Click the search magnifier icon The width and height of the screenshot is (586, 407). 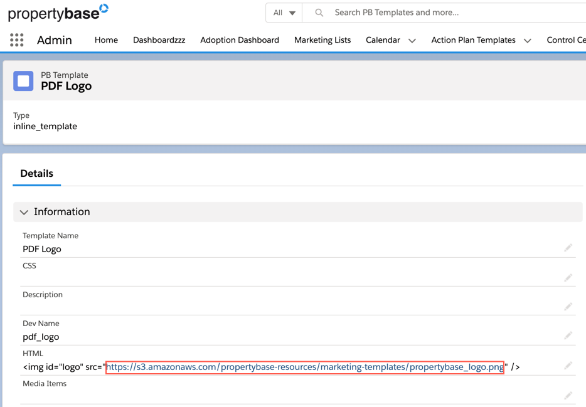click(x=319, y=13)
